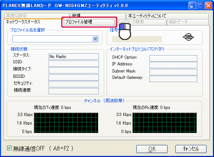214x157 pixels.
Task: Click the Rx speed graph
Action: pos(165,123)
